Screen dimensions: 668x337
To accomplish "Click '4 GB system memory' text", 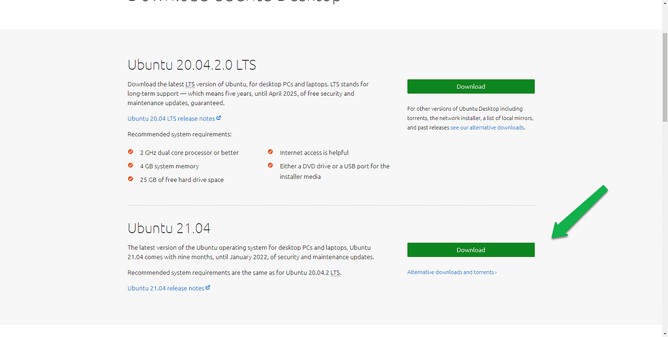I will tap(169, 166).
